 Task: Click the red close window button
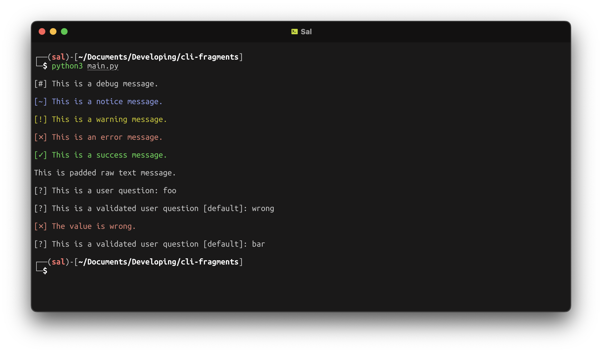42,31
